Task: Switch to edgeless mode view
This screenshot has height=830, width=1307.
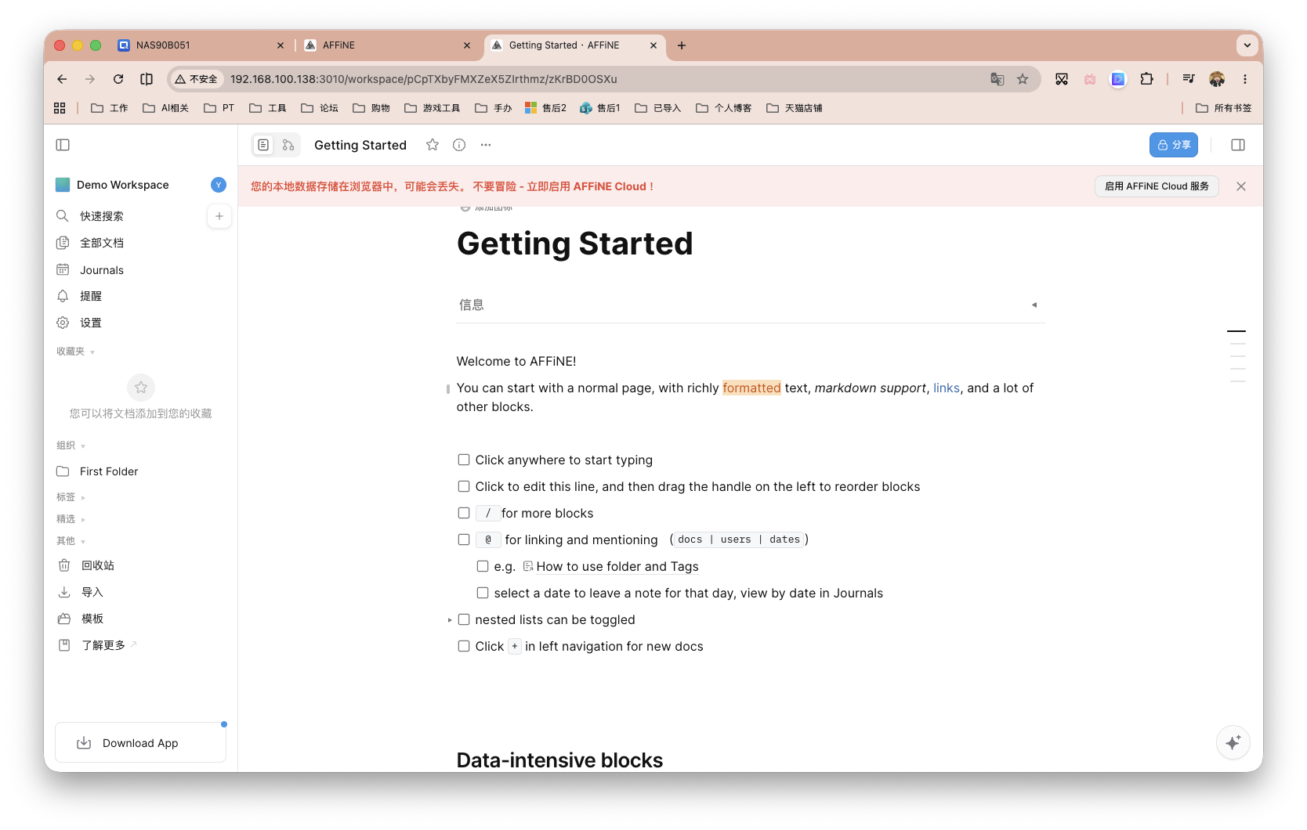Action: (x=288, y=145)
